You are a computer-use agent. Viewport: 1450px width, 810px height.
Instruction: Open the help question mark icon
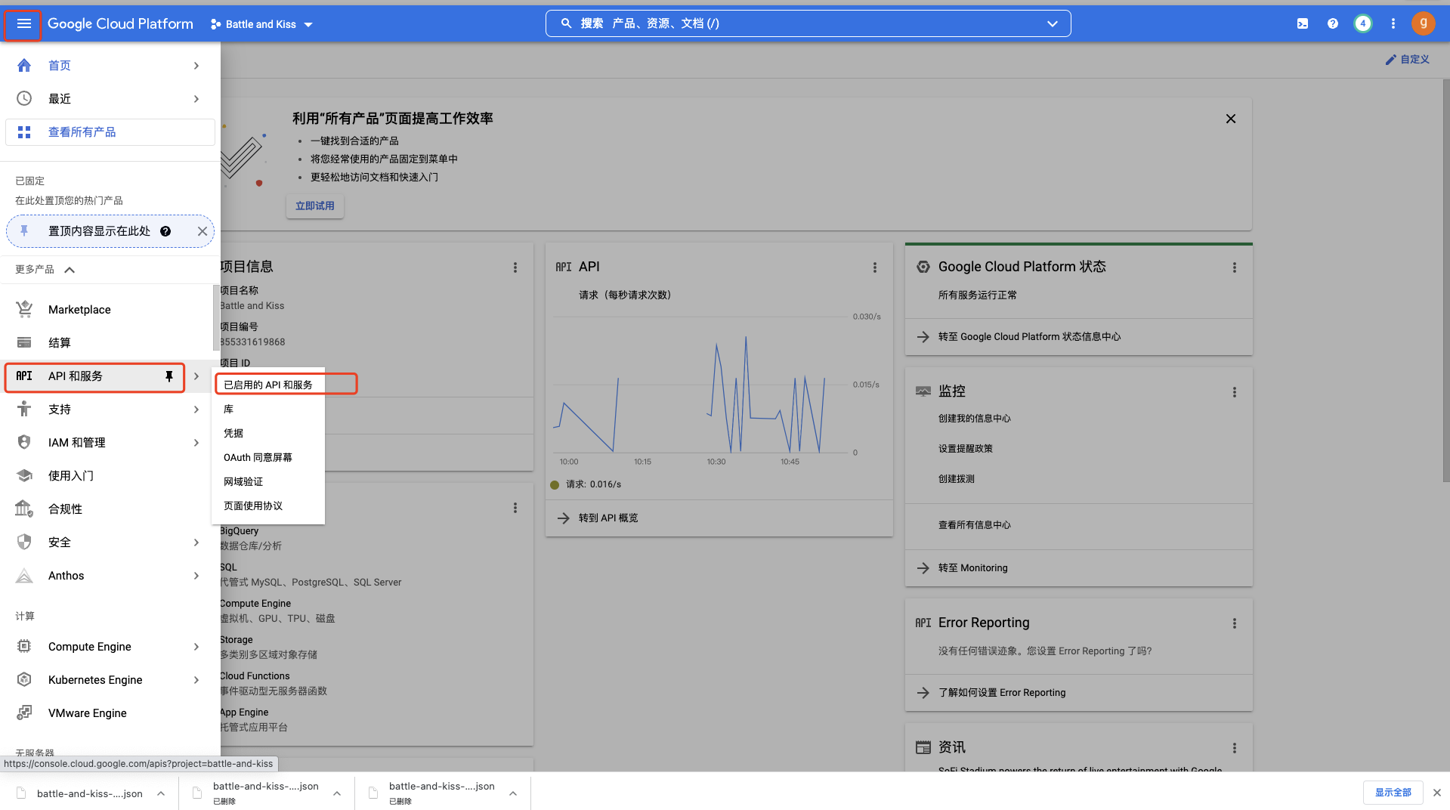(1333, 24)
